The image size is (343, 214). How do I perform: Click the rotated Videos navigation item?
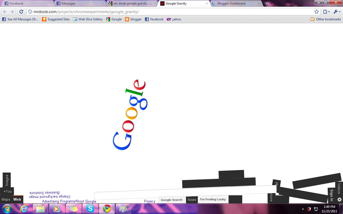coord(339,188)
